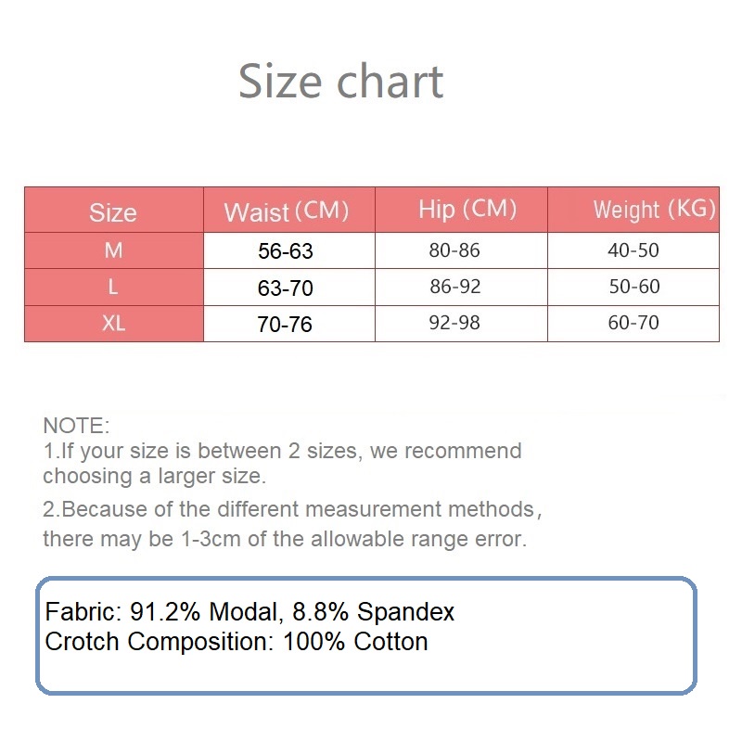Image resolution: width=742 pixels, height=742 pixels.
Task: Select the L size row label
Action: pyautogui.click(x=113, y=288)
